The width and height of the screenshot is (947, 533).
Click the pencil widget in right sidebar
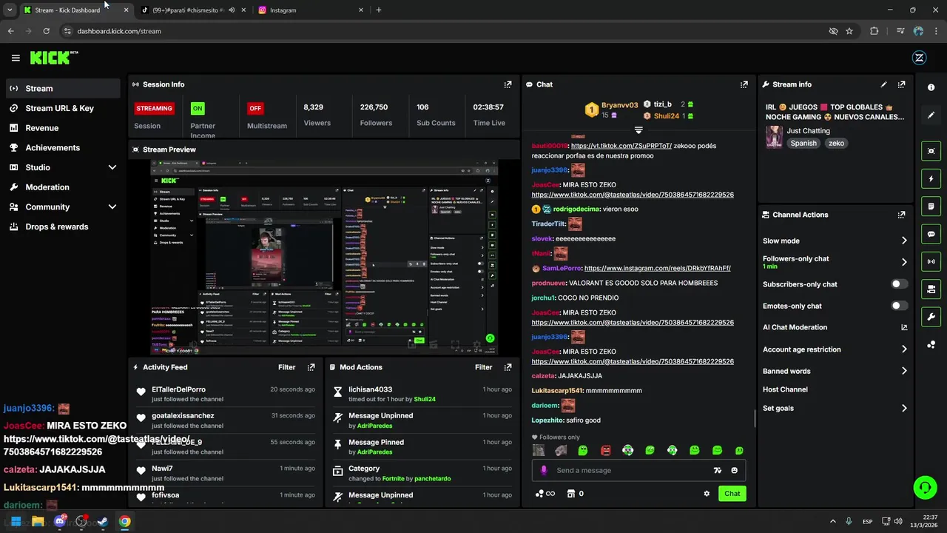[931, 115]
